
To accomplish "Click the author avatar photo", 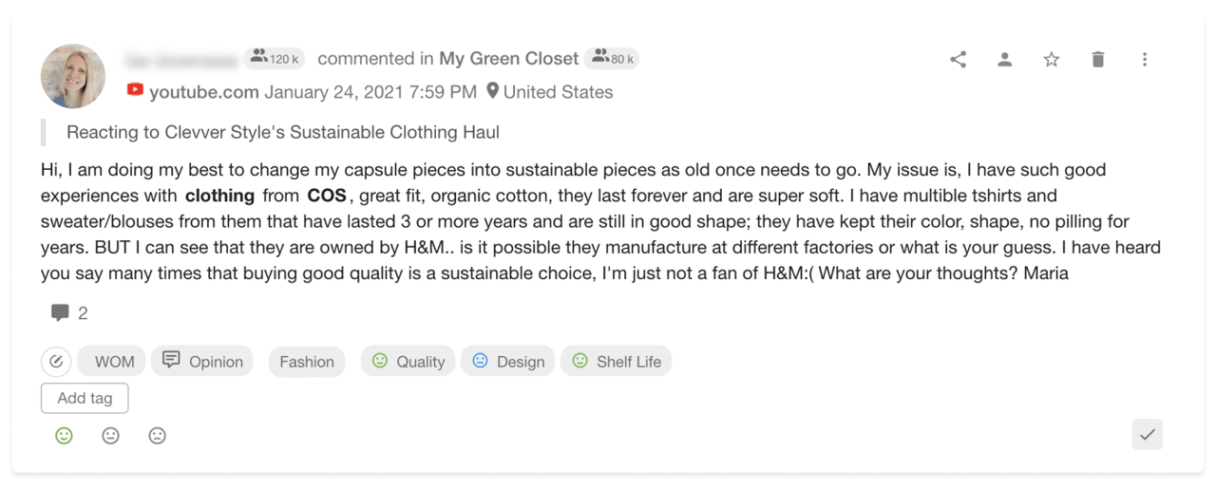I will click(x=73, y=76).
